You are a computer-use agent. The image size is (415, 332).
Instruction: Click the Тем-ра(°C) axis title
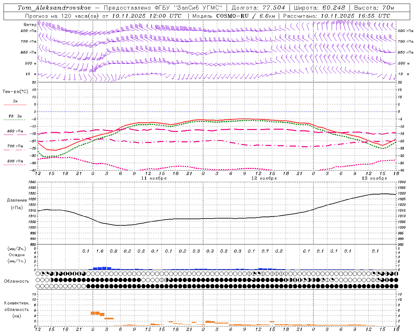coord(15,92)
